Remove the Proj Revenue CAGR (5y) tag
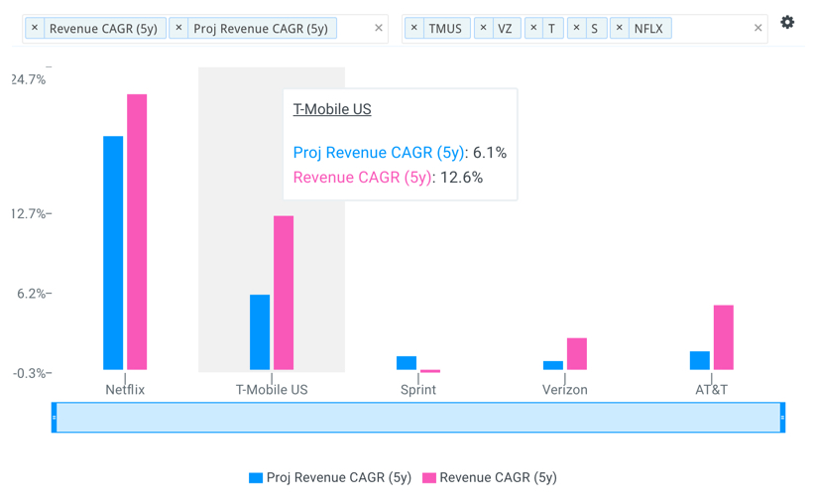 (178, 28)
